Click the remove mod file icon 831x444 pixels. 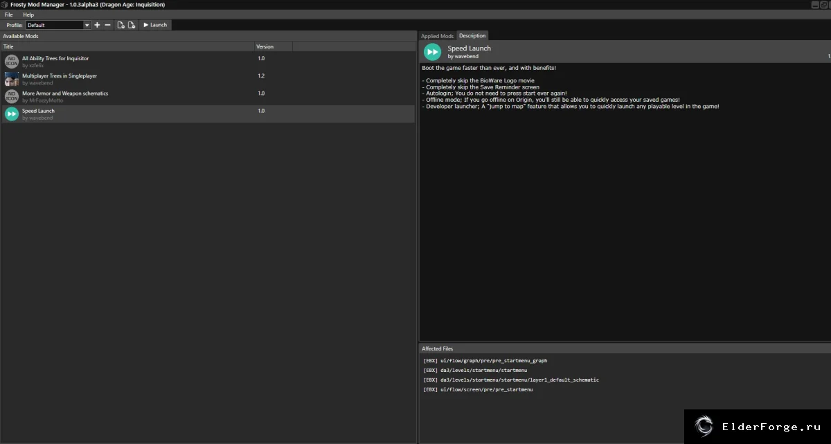132,25
